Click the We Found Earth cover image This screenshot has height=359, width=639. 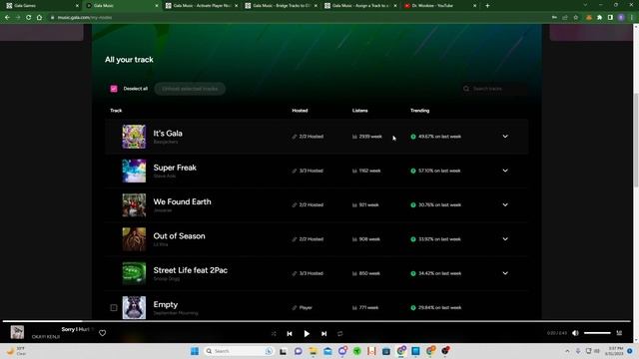click(134, 204)
